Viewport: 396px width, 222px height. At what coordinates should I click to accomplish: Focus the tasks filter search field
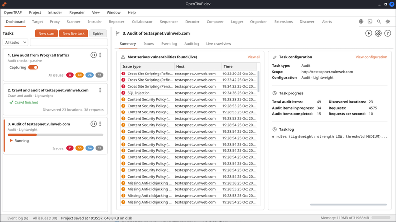tap(69, 42)
